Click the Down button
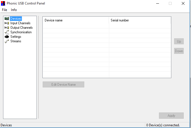This screenshot has height=128, width=191. pyautogui.click(x=179, y=51)
